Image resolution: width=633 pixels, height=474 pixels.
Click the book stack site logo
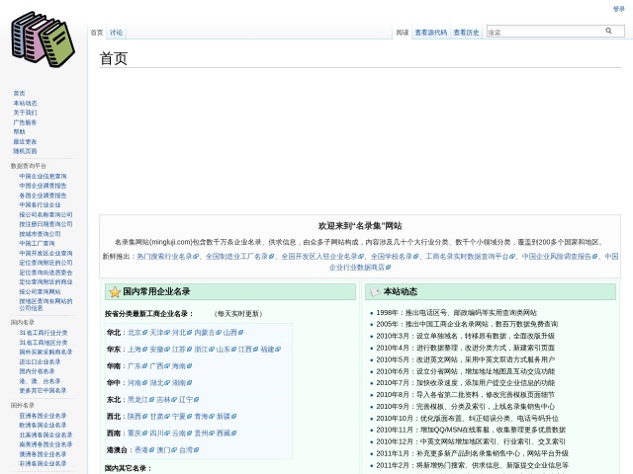click(44, 39)
